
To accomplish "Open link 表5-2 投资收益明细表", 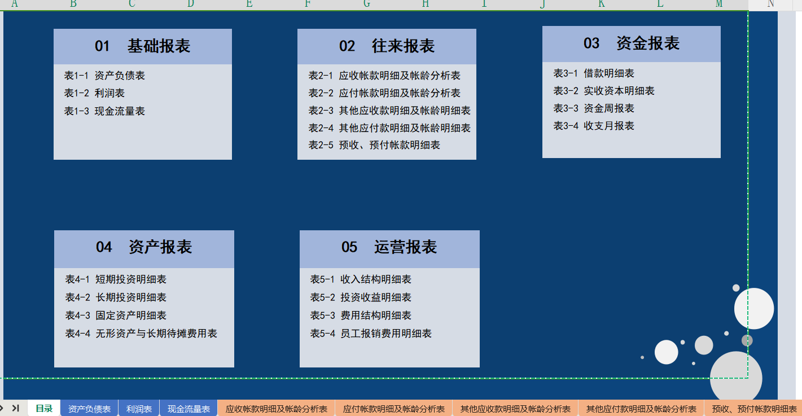I will click(361, 297).
